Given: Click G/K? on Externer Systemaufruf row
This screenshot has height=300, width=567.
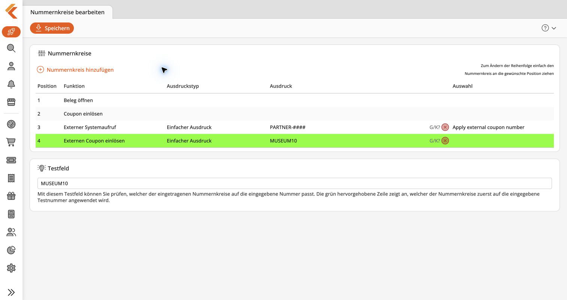Looking at the screenshot, I should coord(435,127).
